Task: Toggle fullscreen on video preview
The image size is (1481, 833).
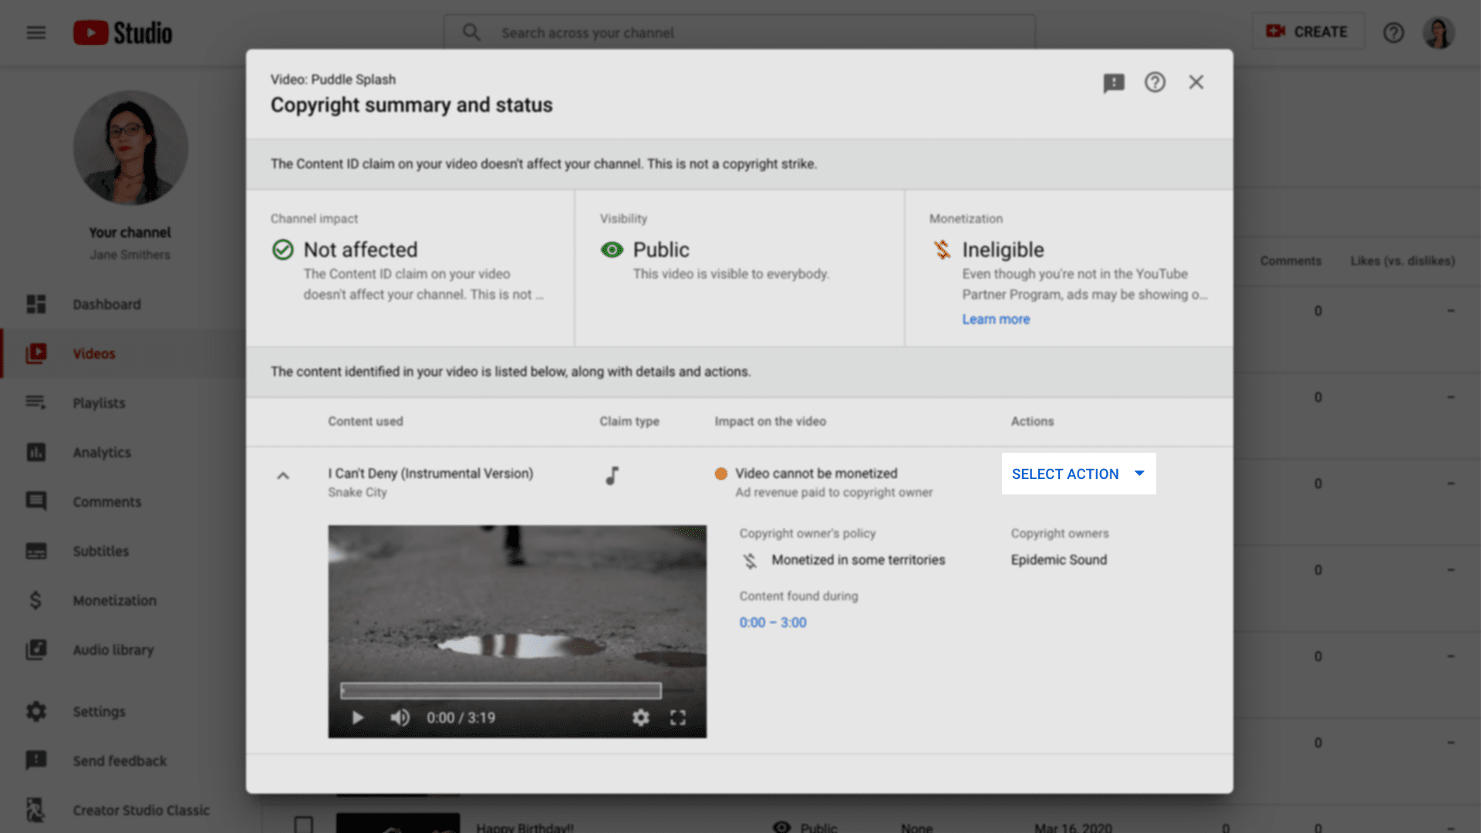Action: pyautogui.click(x=678, y=718)
